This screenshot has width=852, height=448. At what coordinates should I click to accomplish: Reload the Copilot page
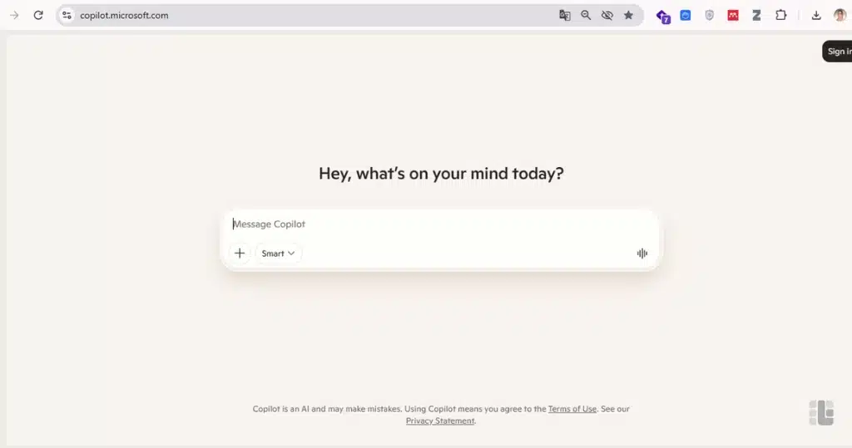(x=38, y=15)
